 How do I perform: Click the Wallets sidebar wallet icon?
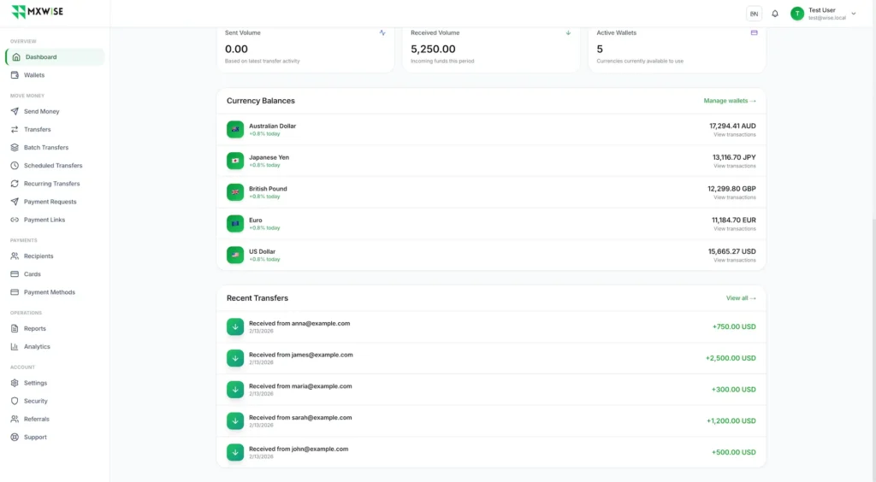coord(15,74)
